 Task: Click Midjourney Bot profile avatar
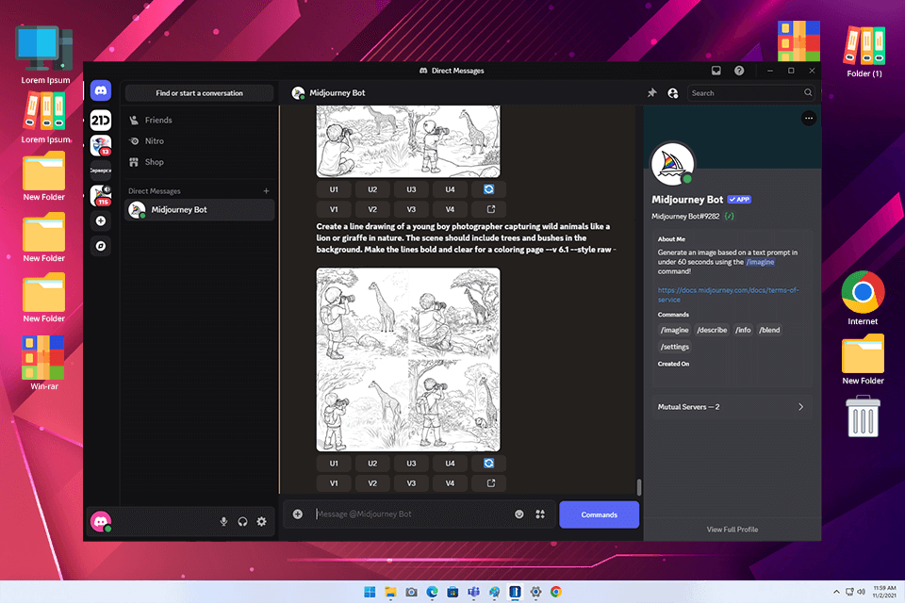672,165
